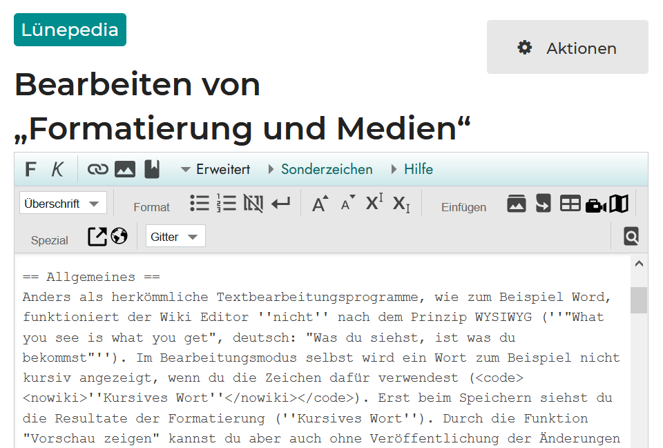Screen dimensions: 663x448
Task: Insert a reference with the bookmark icon
Action: pos(152,170)
